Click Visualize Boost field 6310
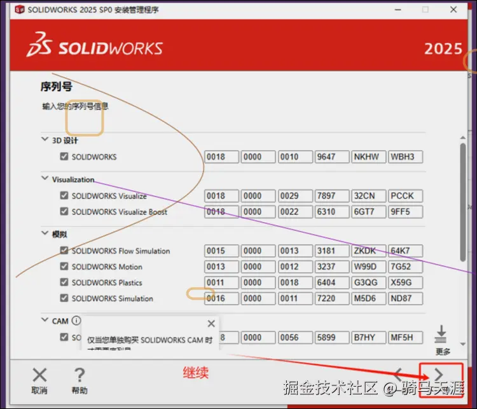Screen dimensions: 477x409 click(332, 212)
